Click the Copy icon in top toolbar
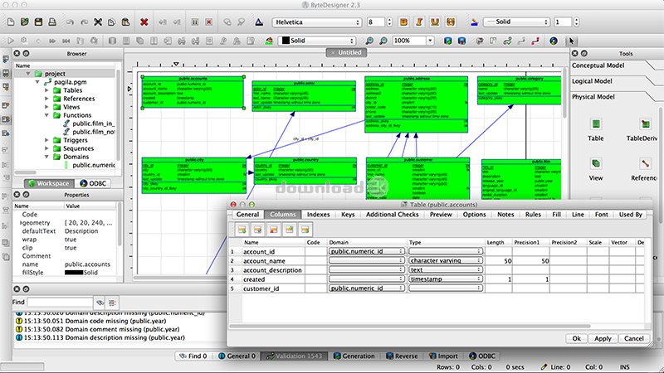This screenshot has width=664, height=373. point(112,22)
